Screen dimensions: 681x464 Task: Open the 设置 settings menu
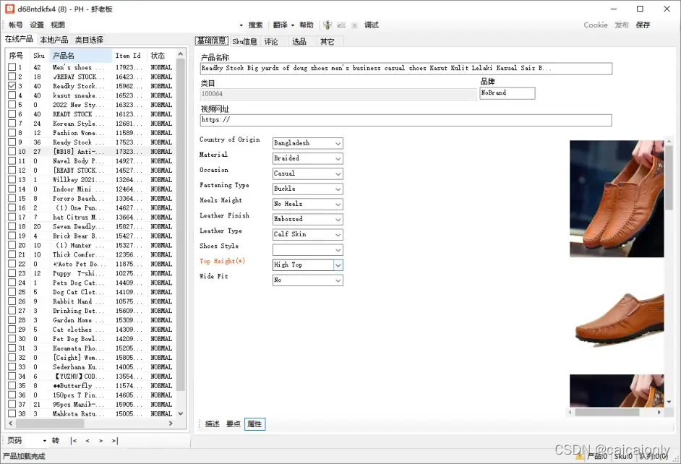(36, 25)
